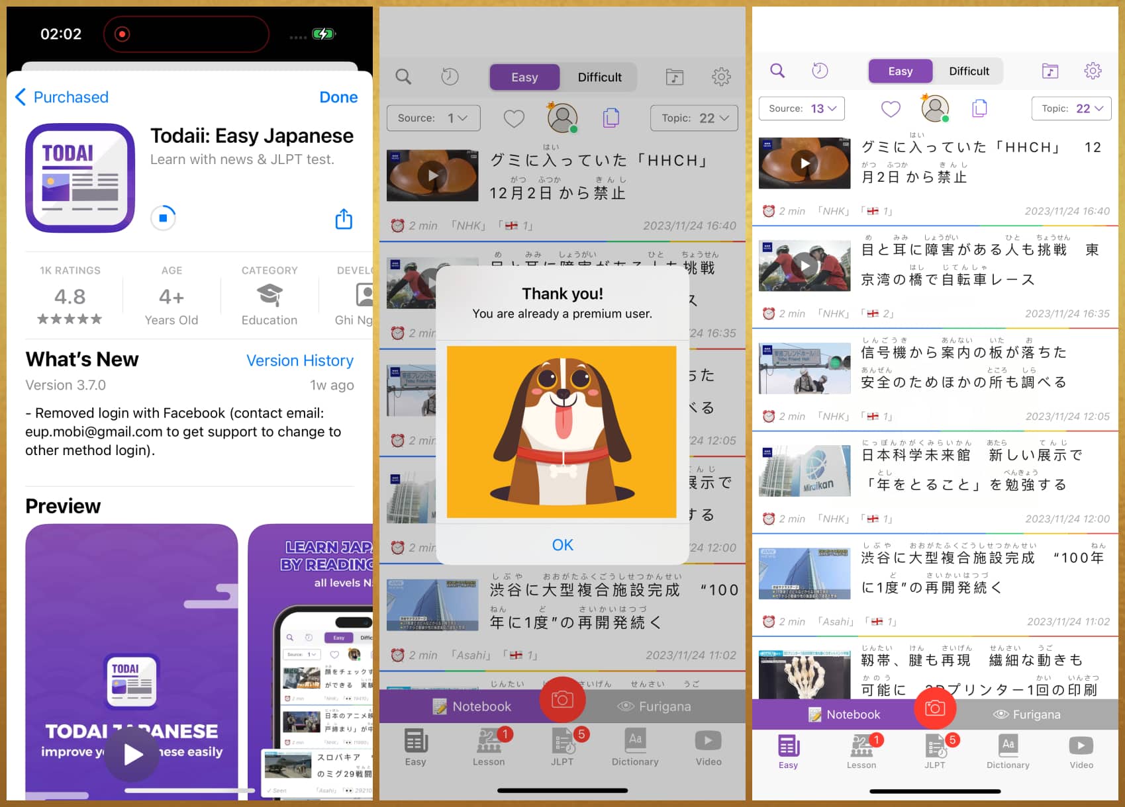
Task: Open profile avatar in middle screen
Action: pos(562,118)
